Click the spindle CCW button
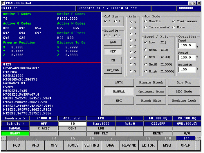The height and width of the screenshot is (153, 204). pos(113,42)
